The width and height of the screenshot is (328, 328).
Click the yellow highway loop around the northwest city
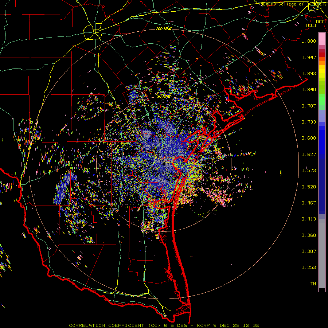pos(93,32)
